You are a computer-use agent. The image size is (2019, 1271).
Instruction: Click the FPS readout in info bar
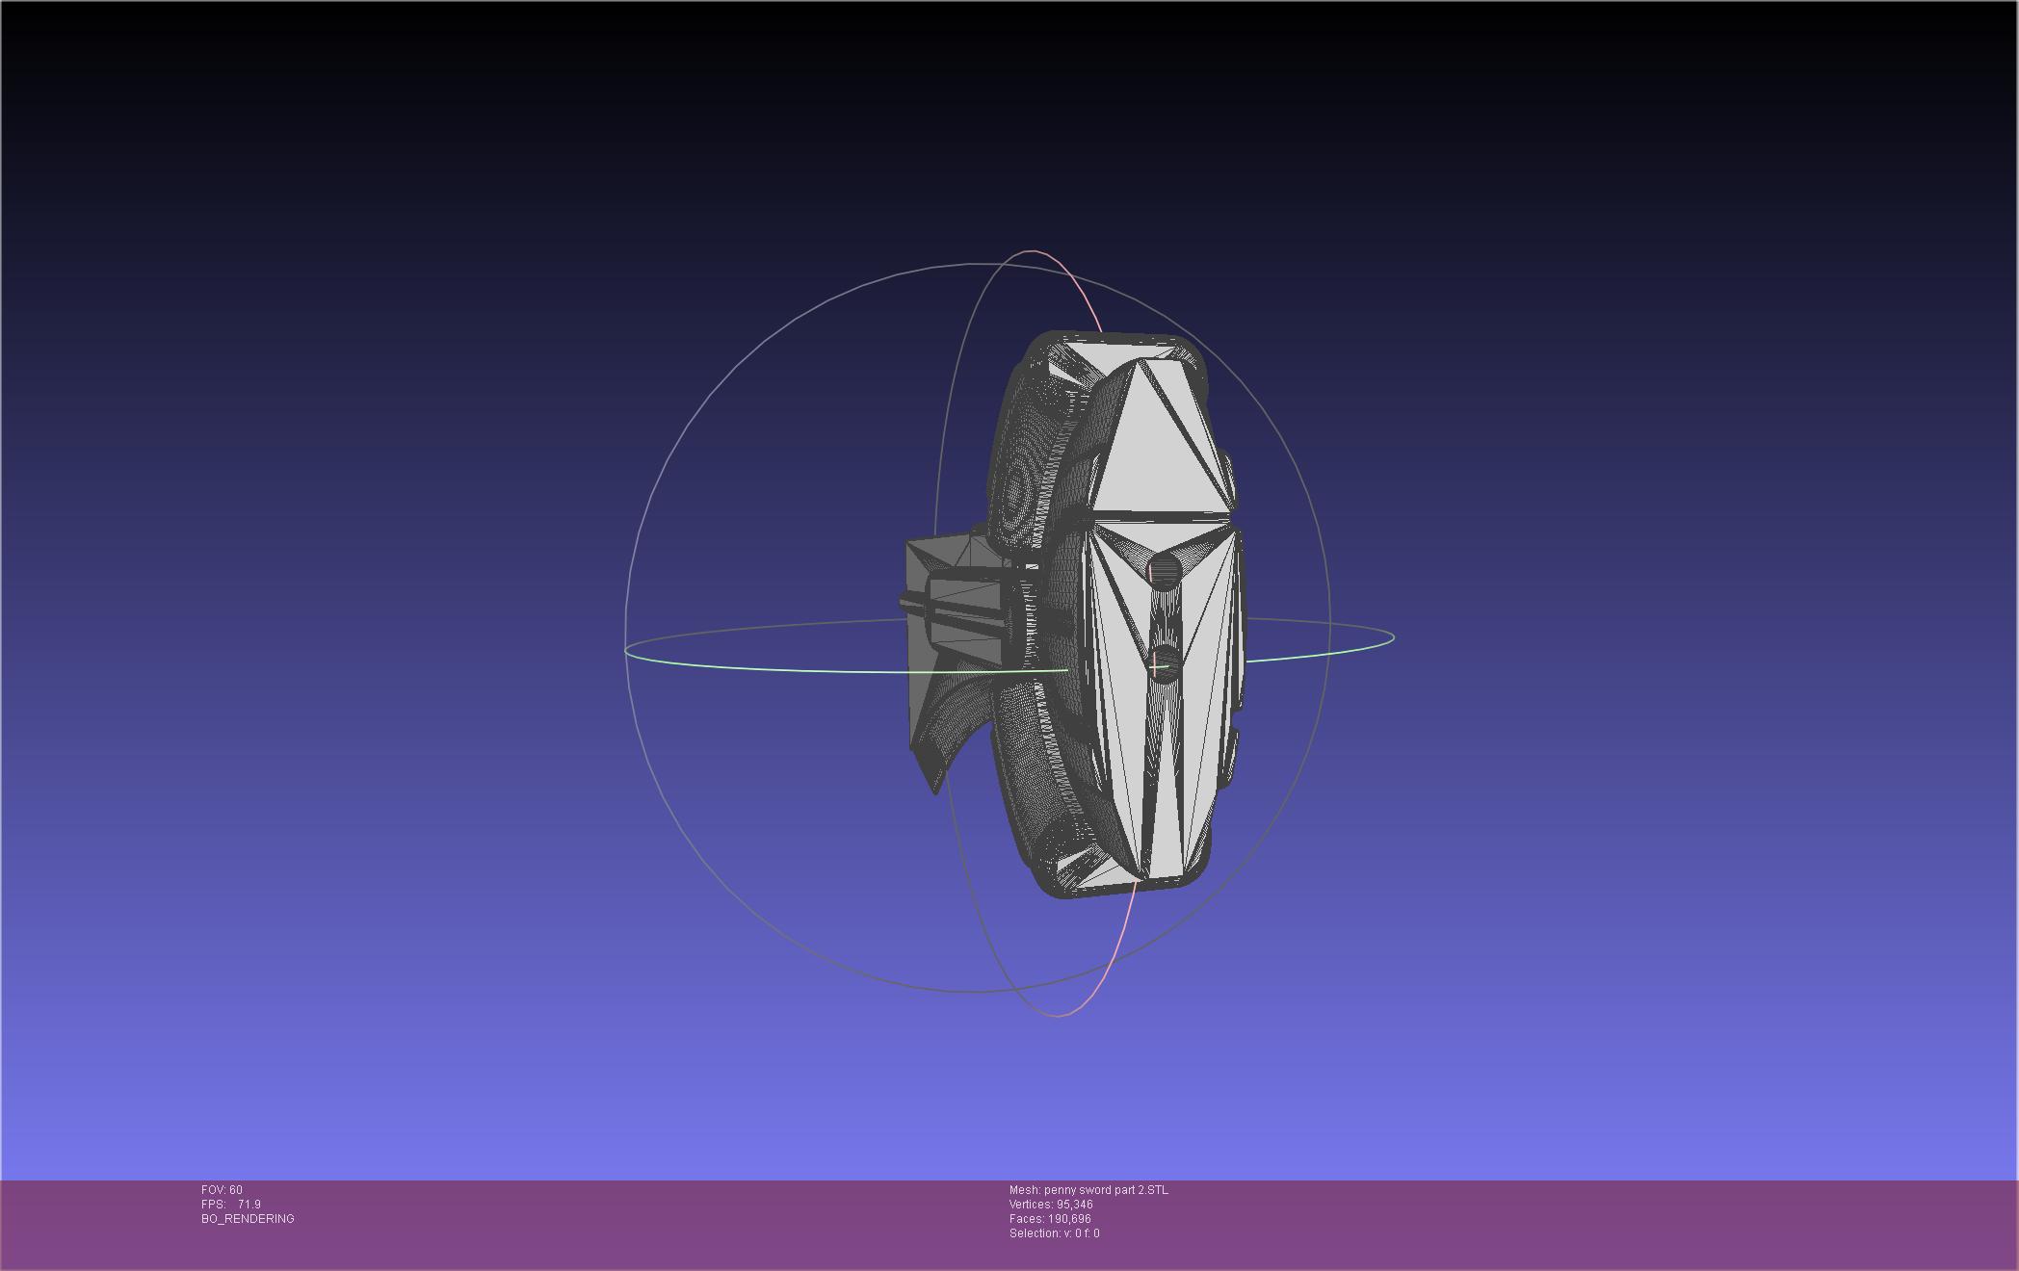(x=231, y=1205)
